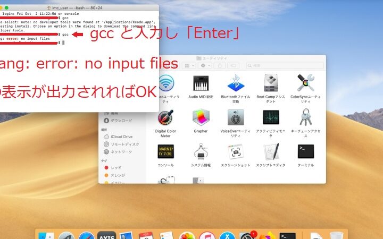The width and height of the screenshot is (383, 239).
Task: Open Bluetoothファイル交換 in Utilities
Action: 236,83
